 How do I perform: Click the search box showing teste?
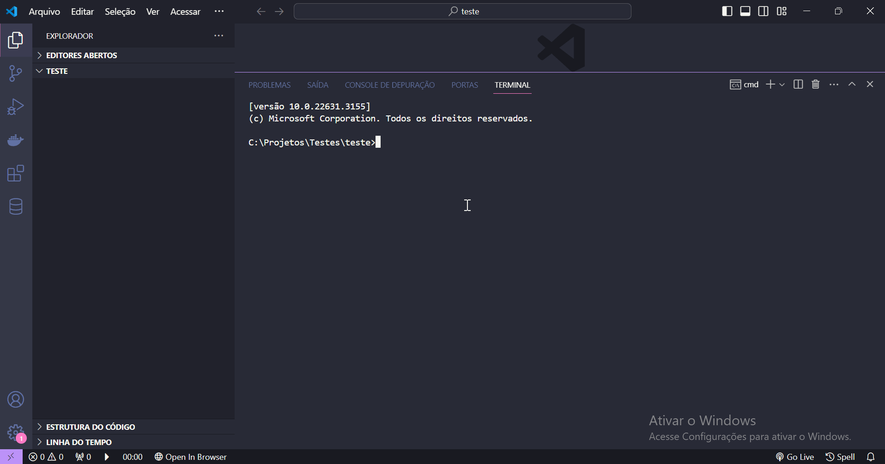pyautogui.click(x=462, y=12)
